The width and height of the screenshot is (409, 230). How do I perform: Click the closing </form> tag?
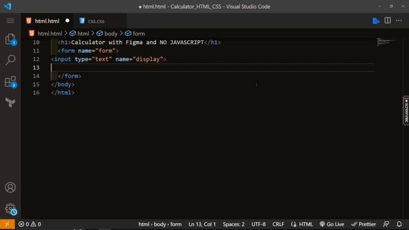coord(70,76)
